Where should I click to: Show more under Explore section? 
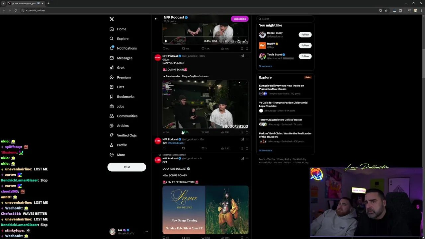[x=265, y=150]
